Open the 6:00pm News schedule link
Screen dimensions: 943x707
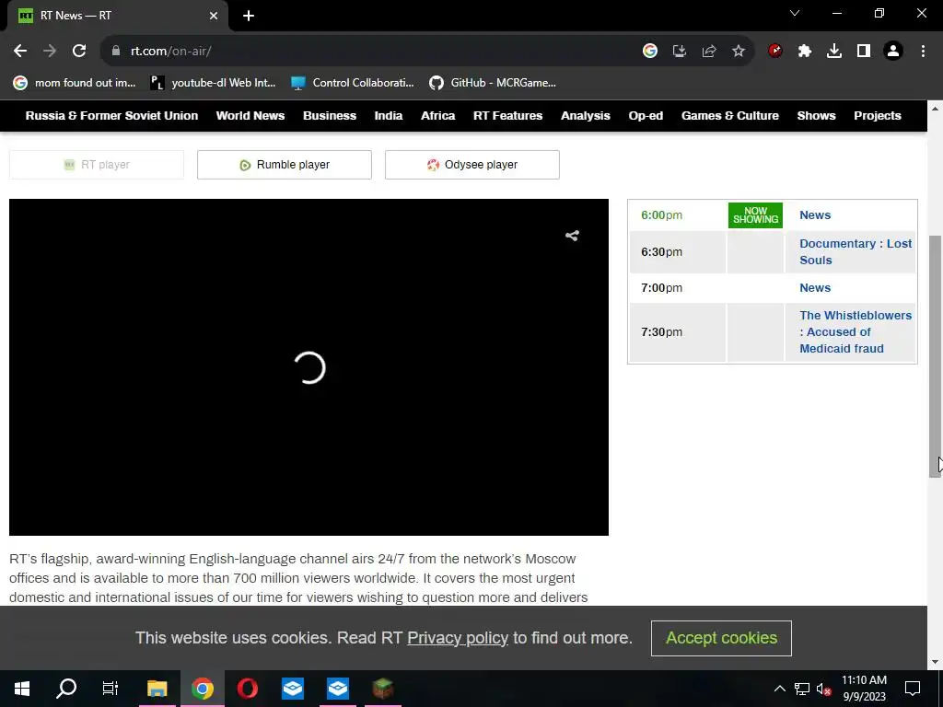pos(815,215)
